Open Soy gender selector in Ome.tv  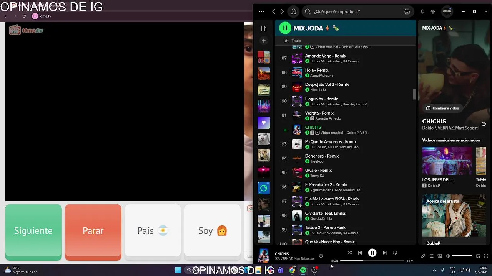[213, 231]
